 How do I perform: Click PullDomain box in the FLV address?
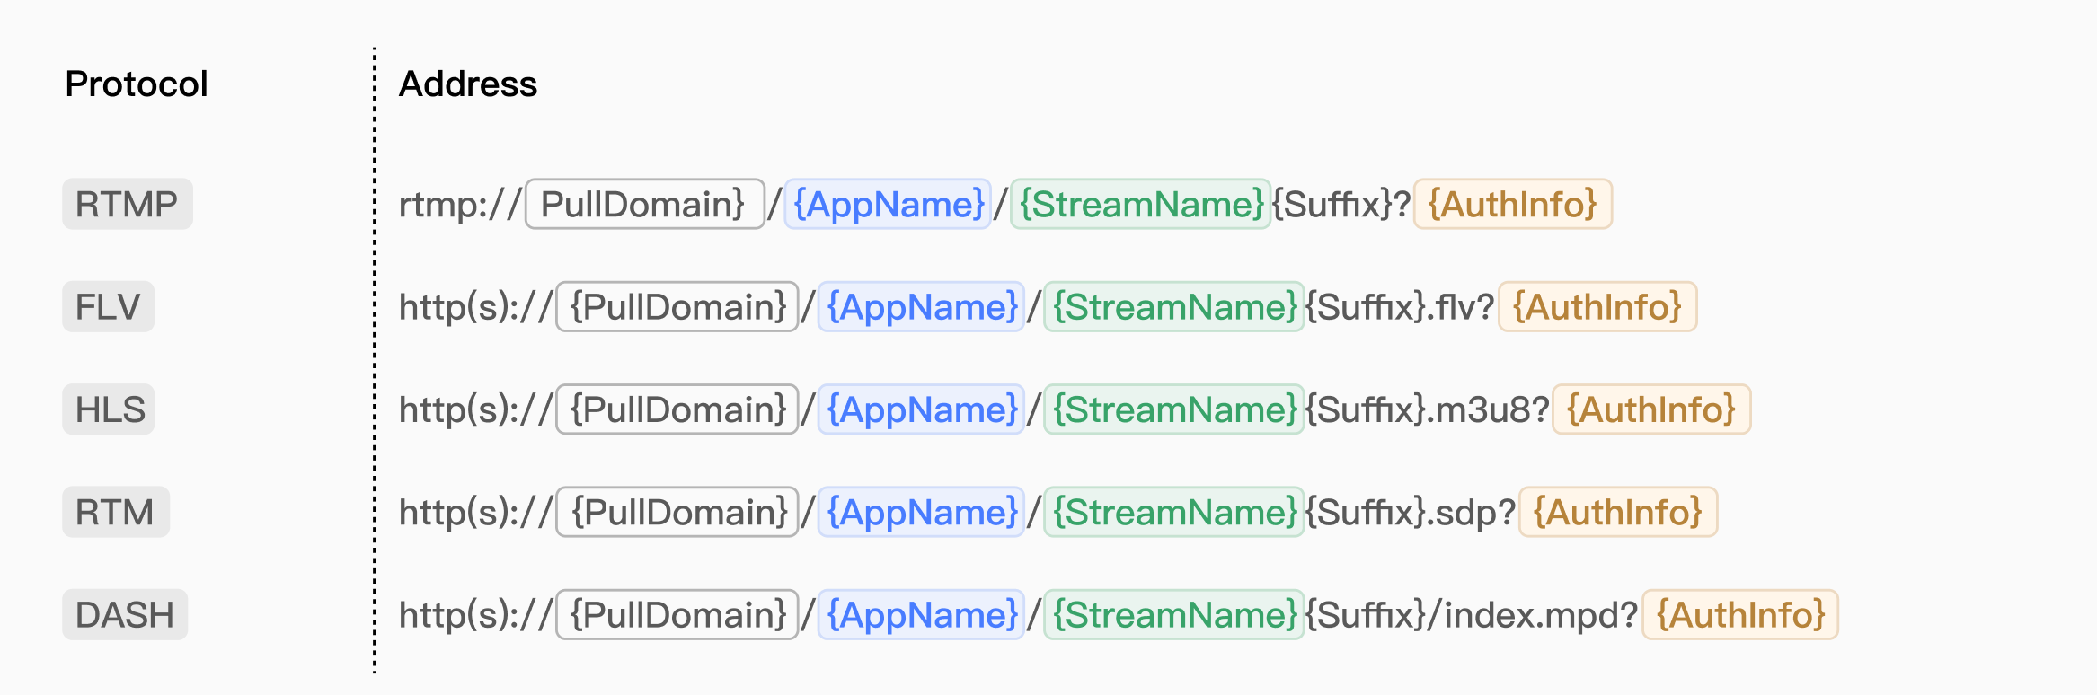pyautogui.click(x=677, y=307)
